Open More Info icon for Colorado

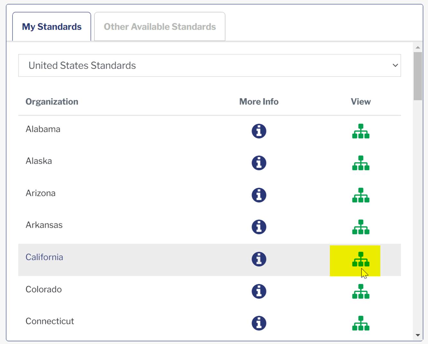(259, 291)
